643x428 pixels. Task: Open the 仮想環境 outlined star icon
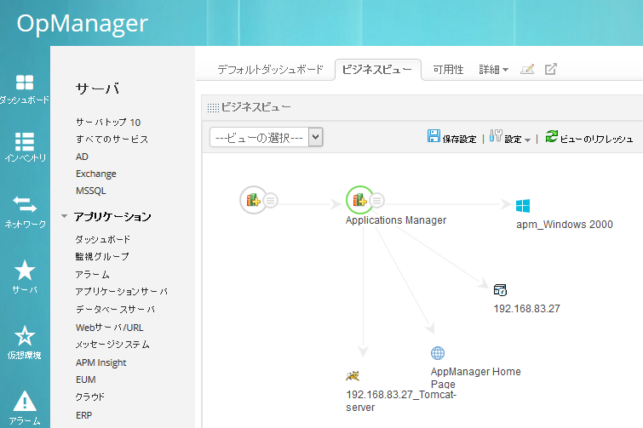pos(25,336)
